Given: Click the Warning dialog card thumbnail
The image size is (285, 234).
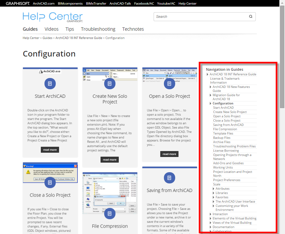Looking at the screenshot, I should [50, 173].
